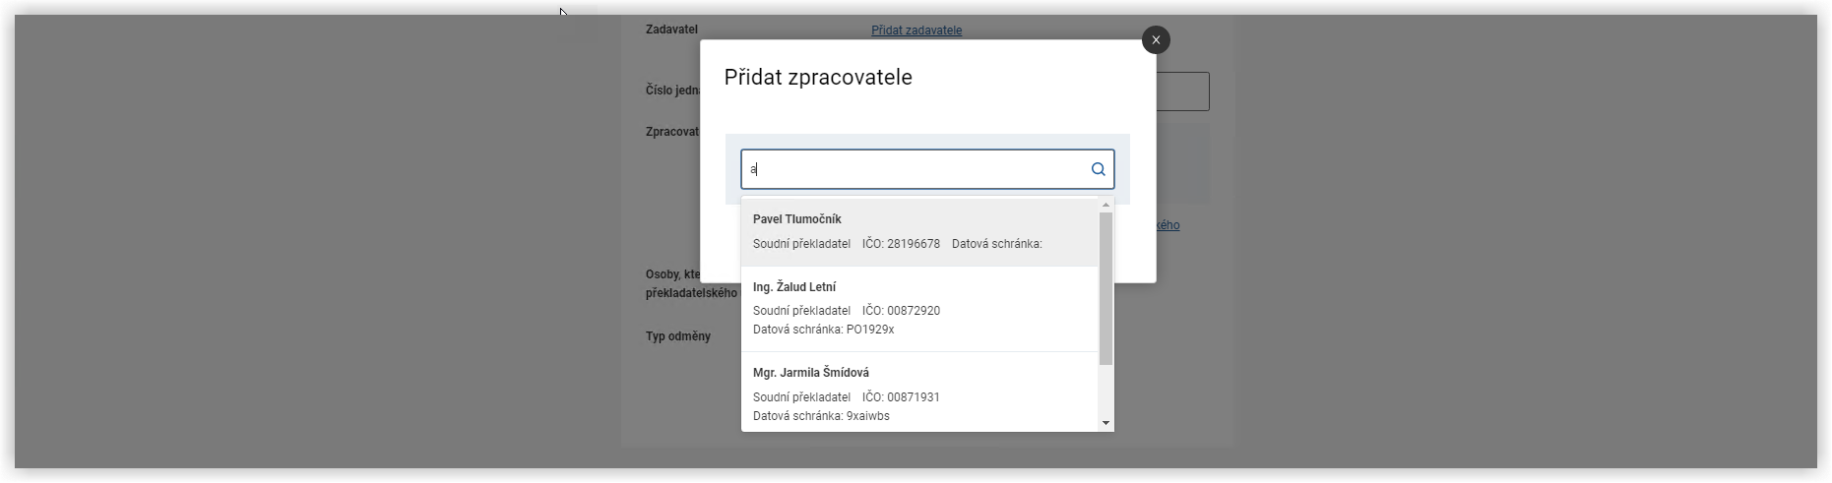Click IČO: 00871931 text
Viewport: 1832px width, 483px height.
(x=901, y=397)
